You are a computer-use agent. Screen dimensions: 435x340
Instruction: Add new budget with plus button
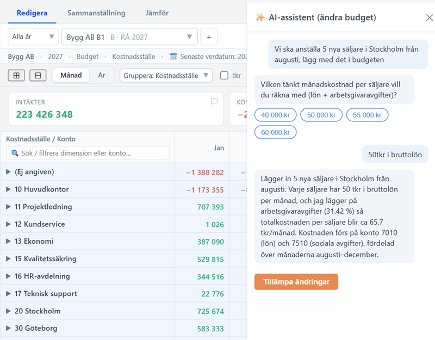[x=209, y=36]
